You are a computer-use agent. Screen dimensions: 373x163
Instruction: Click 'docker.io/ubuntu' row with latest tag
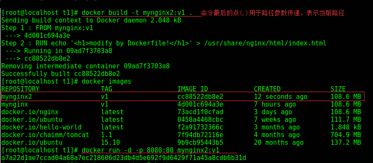point(32,119)
